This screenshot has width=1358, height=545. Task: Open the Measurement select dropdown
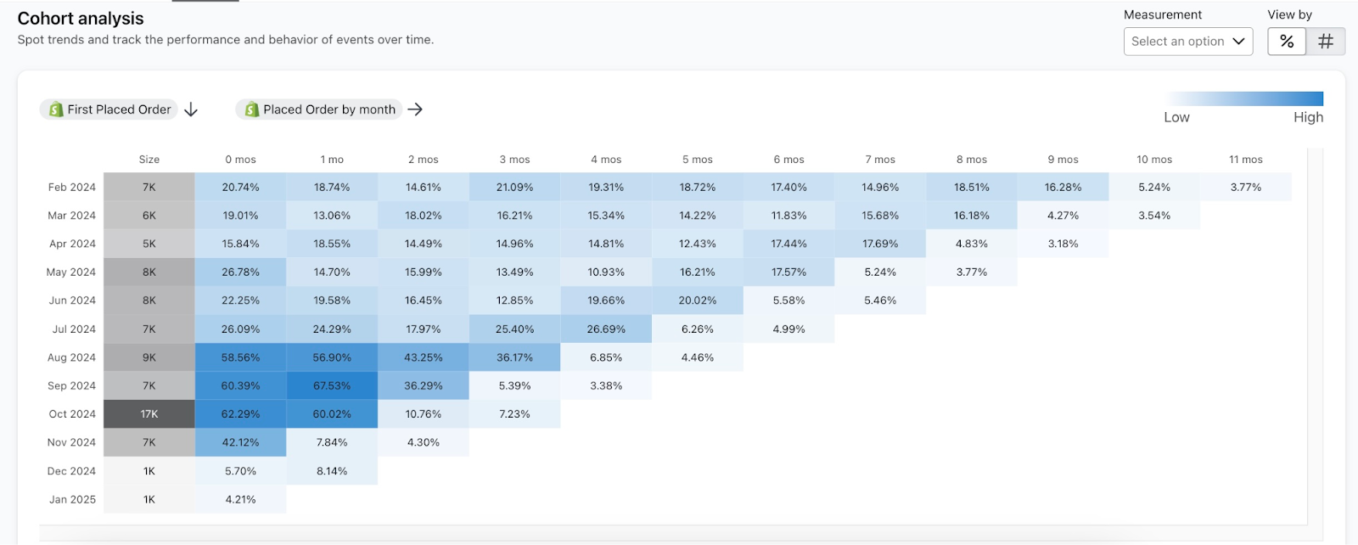pos(1178,42)
